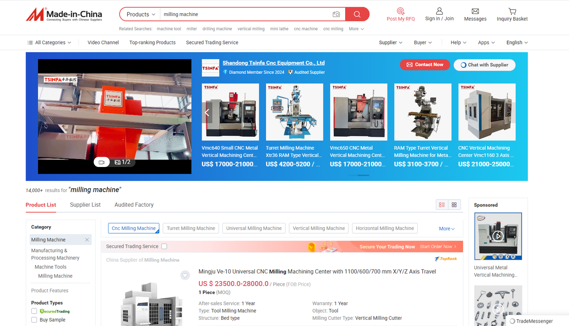Open the Tsinfa banner video thumbnail

[x=115, y=116]
